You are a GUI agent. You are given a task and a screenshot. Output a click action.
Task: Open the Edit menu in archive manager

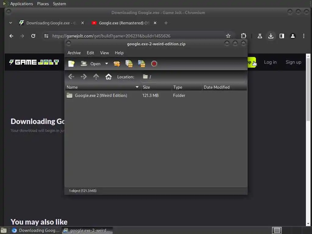(x=90, y=53)
